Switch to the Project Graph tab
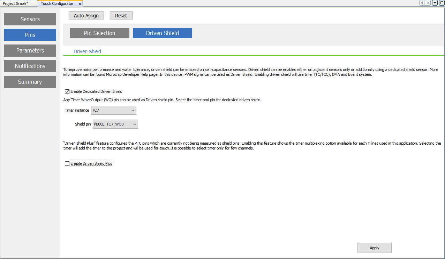 tap(16, 3)
